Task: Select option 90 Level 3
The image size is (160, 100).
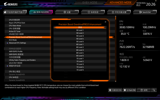Action: click(80, 36)
